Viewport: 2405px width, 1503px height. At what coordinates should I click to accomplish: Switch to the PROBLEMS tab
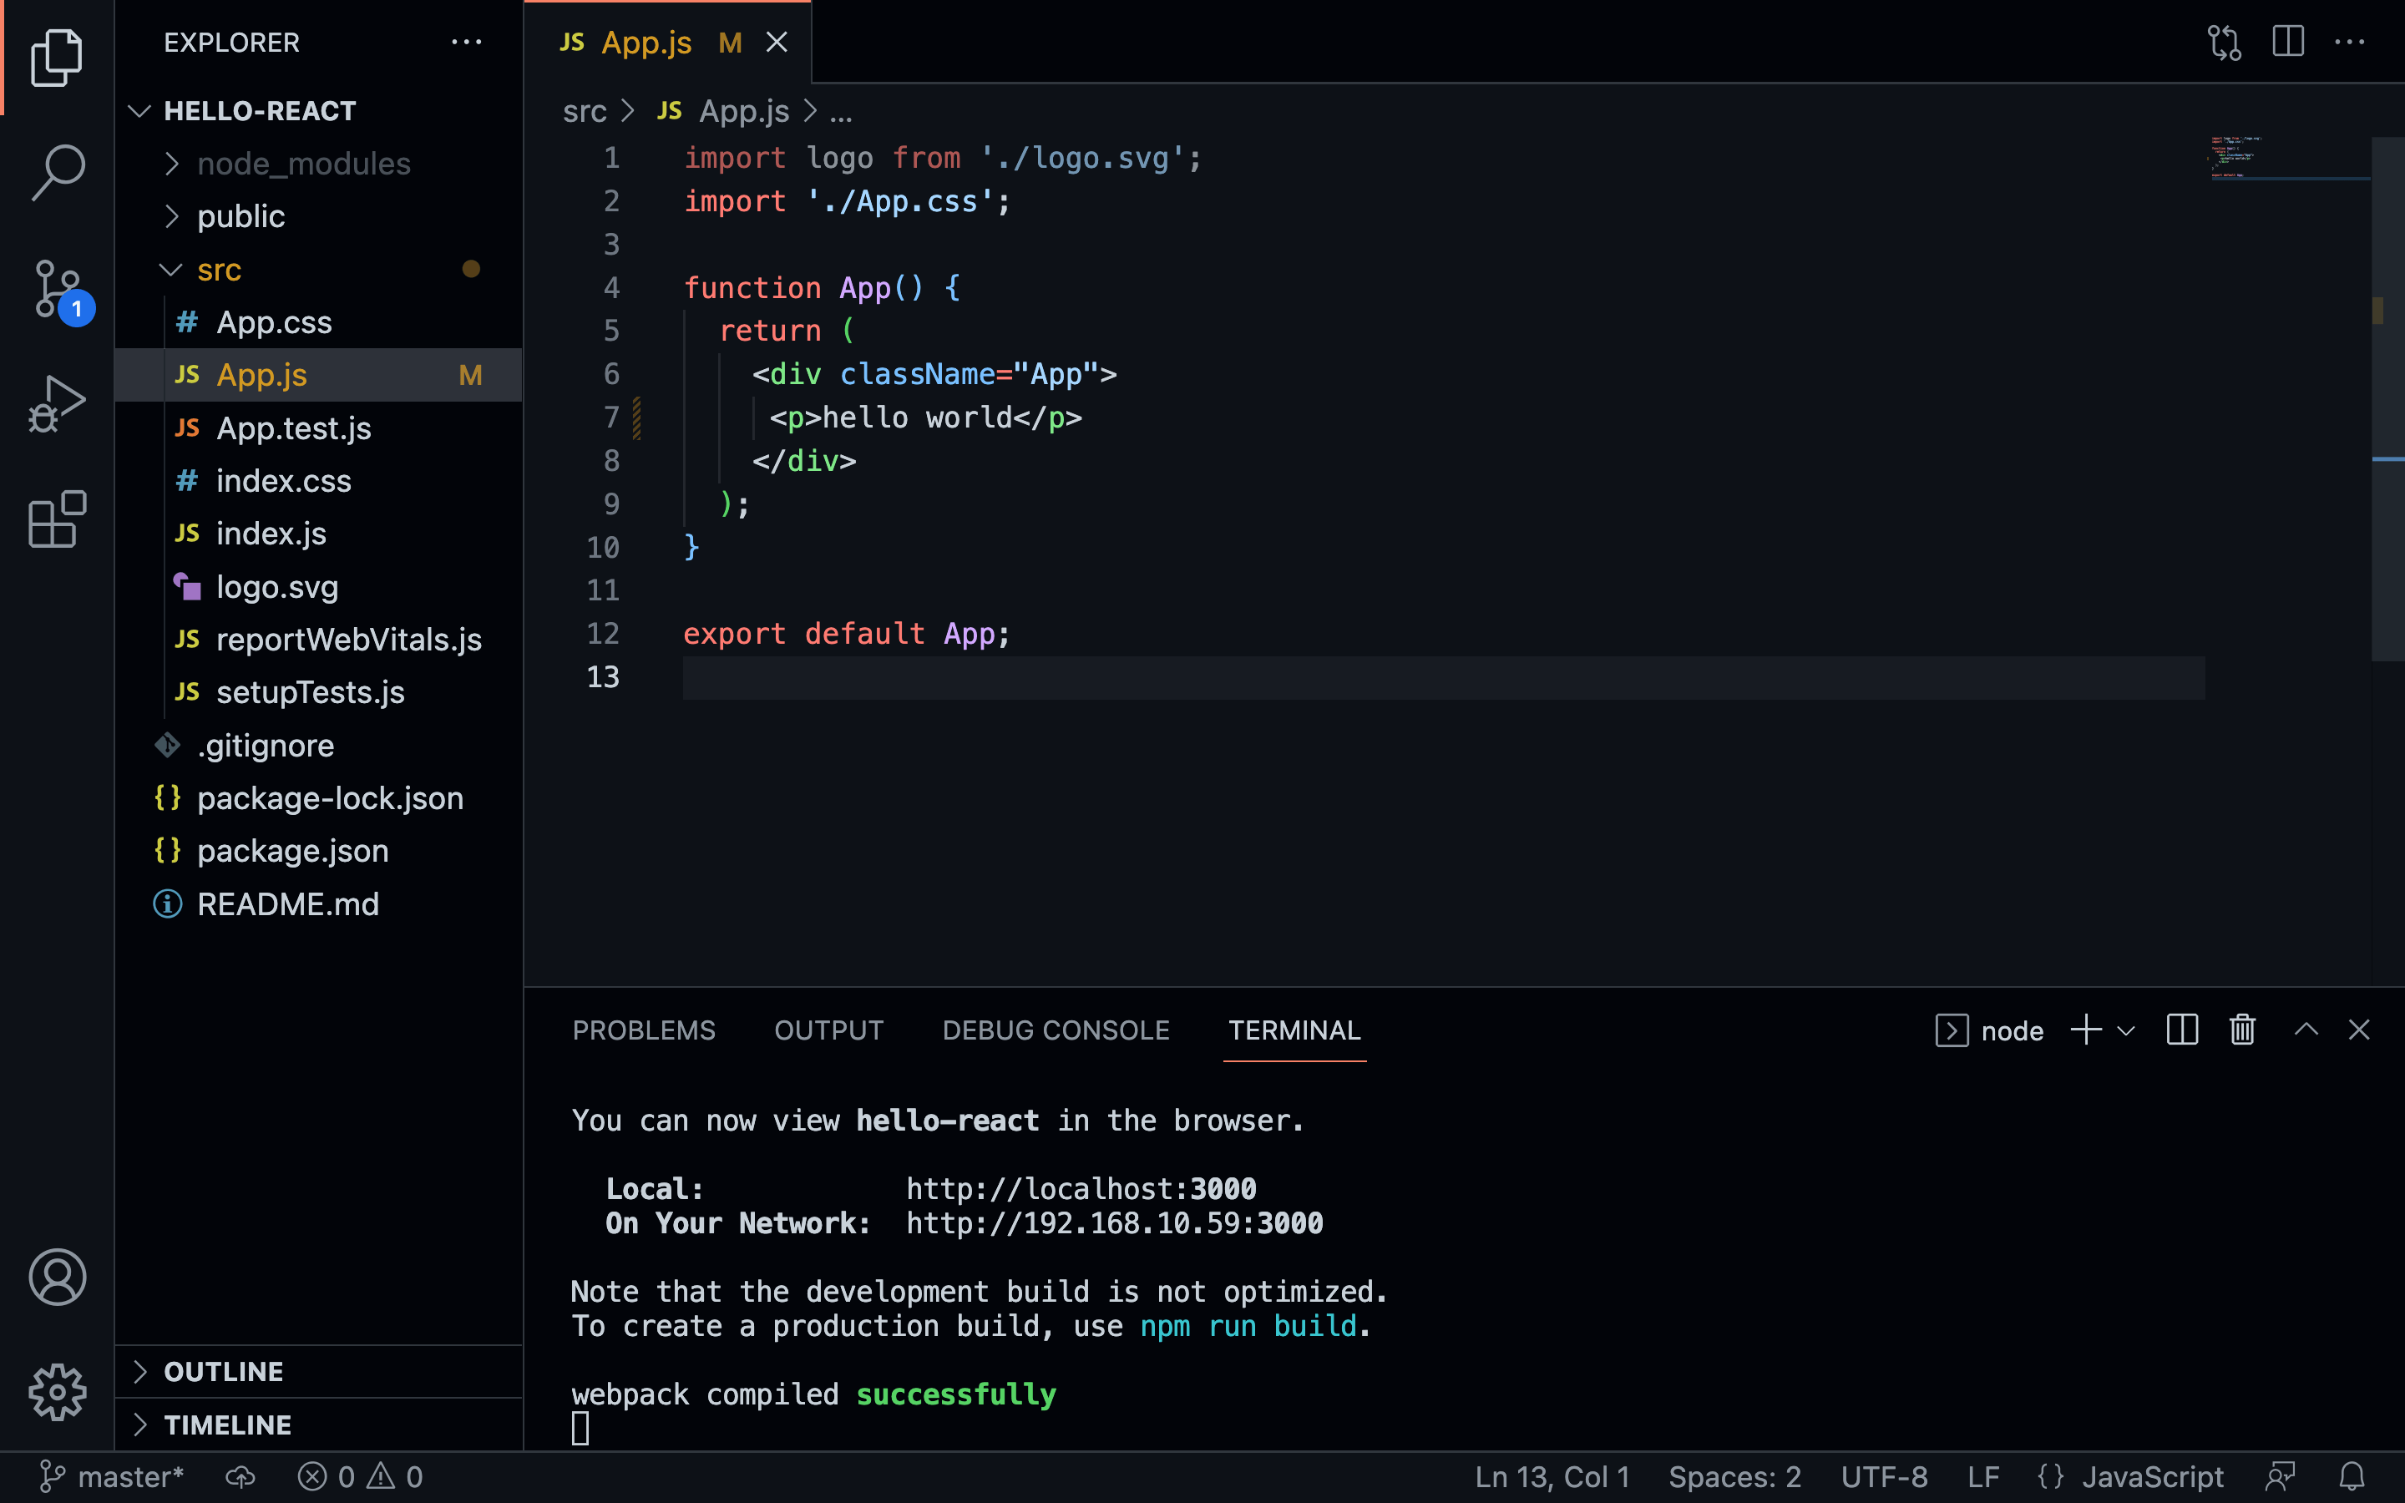click(x=643, y=1030)
